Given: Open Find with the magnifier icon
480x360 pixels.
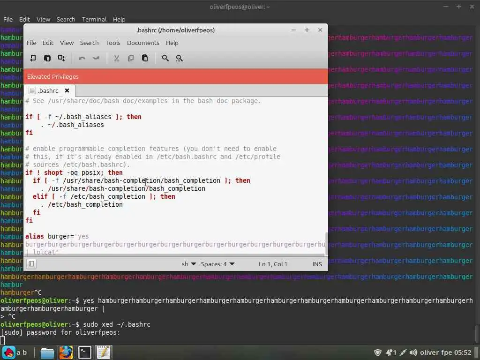Looking at the screenshot, I should 165,58.
